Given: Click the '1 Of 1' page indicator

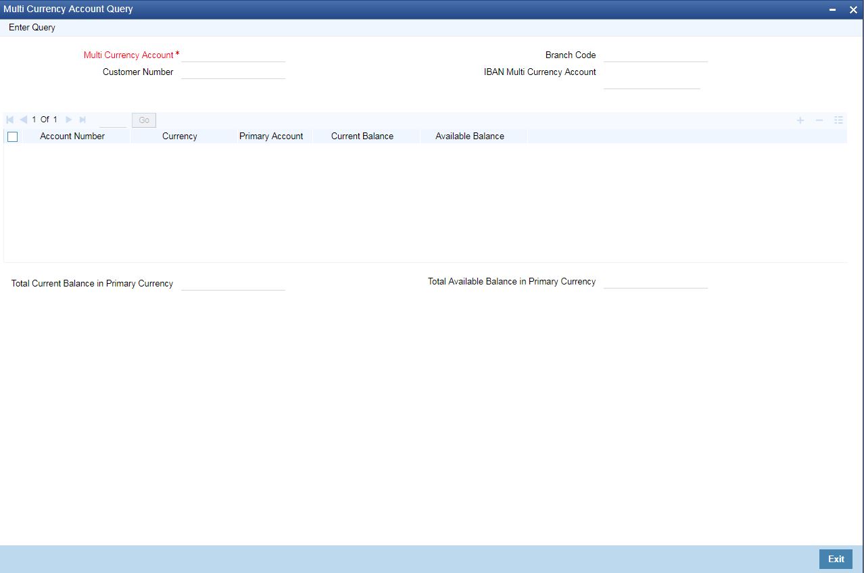Looking at the screenshot, I should 45,120.
